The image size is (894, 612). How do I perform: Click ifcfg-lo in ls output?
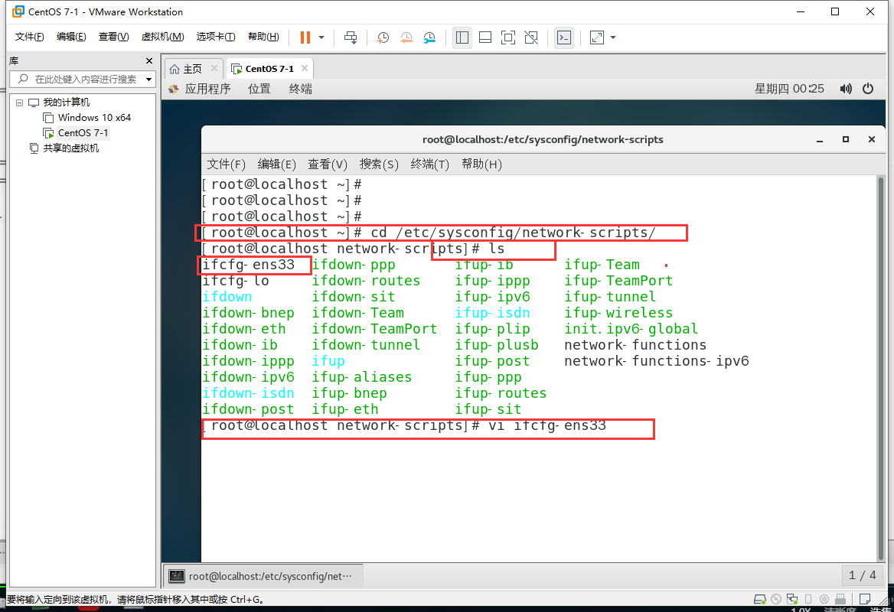point(236,281)
